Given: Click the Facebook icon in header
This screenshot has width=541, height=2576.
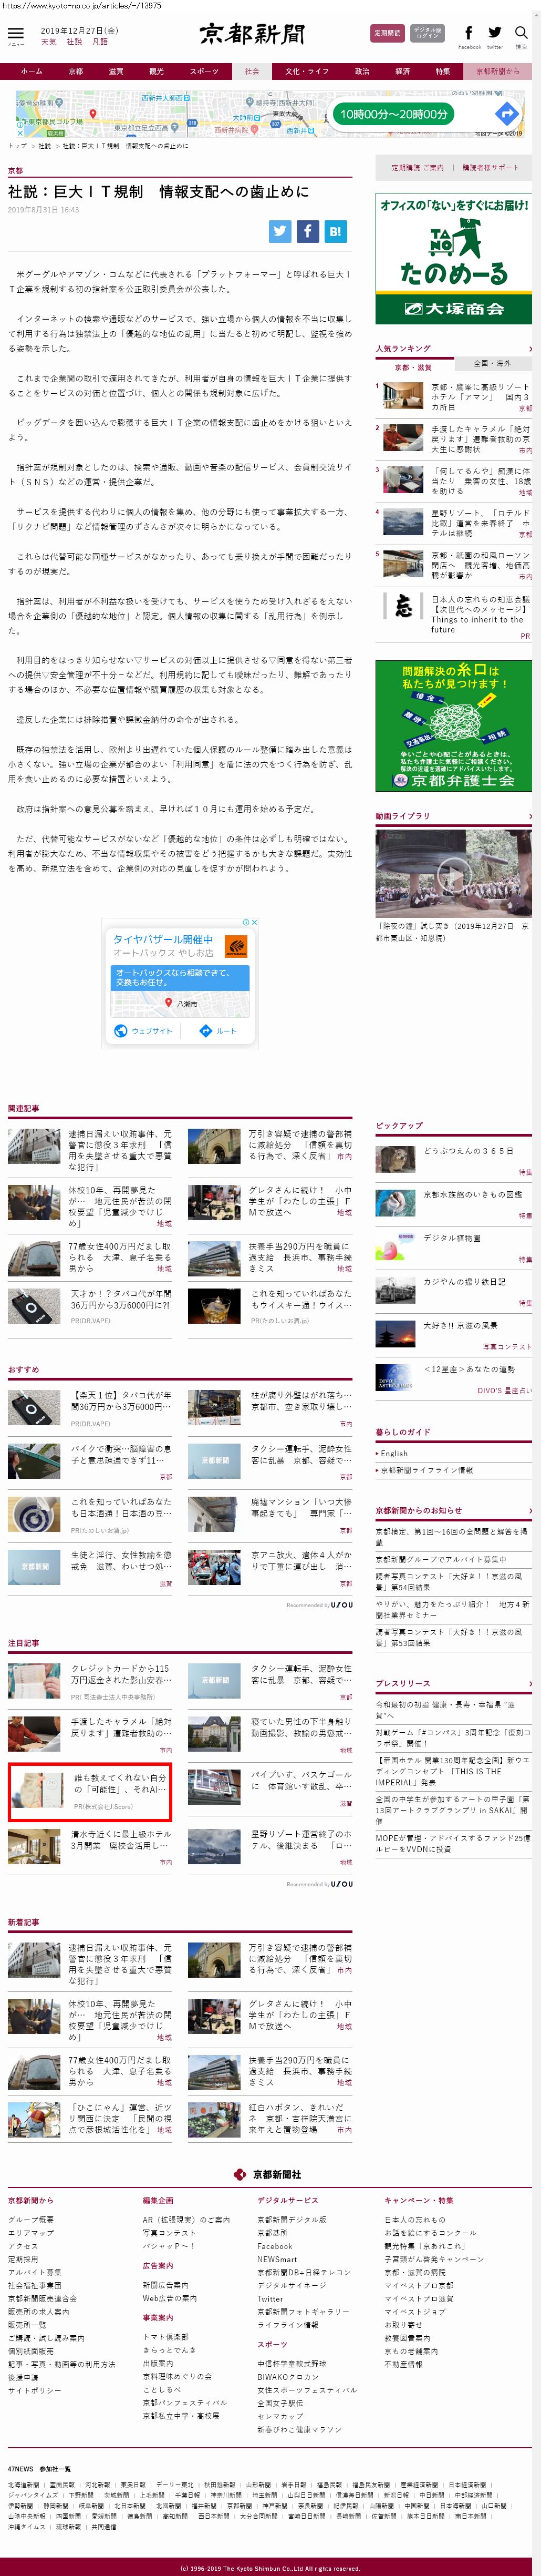Looking at the screenshot, I should tap(468, 33).
